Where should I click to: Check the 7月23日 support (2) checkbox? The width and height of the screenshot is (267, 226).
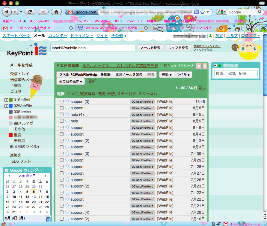click(62, 186)
